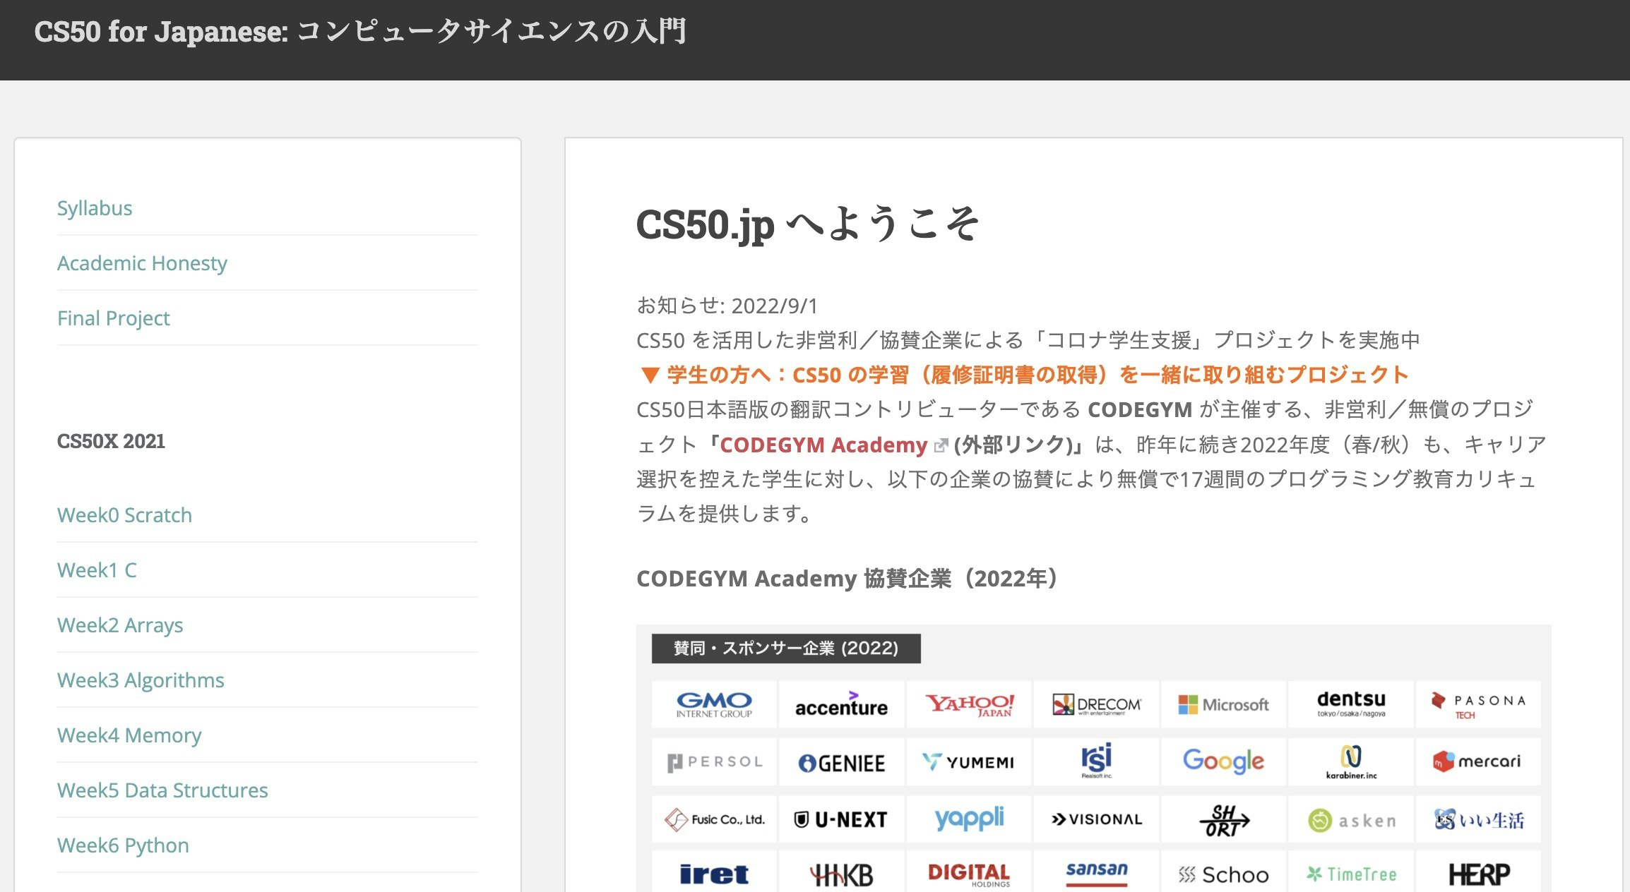
Task: Click the Yahoo! Japan sponsor logo
Action: click(x=968, y=704)
